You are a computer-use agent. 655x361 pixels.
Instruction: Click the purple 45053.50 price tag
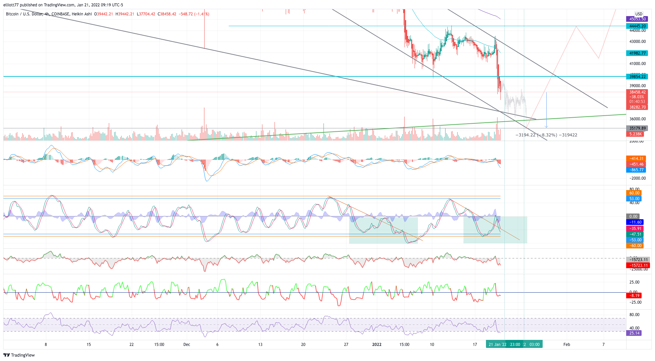[x=637, y=19]
